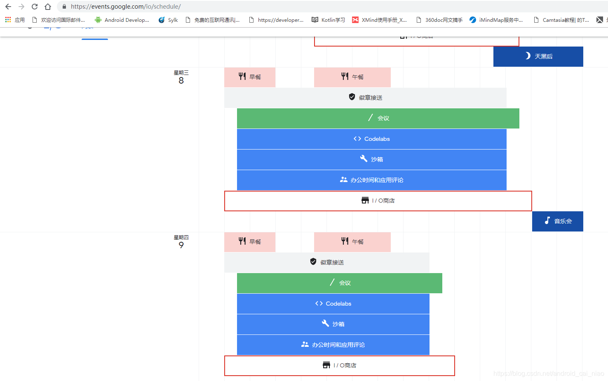Image resolution: width=608 pixels, height=381 pixels.
Task: Click Thursday 徽章接送 shield badge icon
Action: pos(313,262)
